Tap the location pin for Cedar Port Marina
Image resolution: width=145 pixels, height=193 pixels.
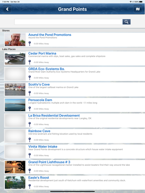click(30, 62)
